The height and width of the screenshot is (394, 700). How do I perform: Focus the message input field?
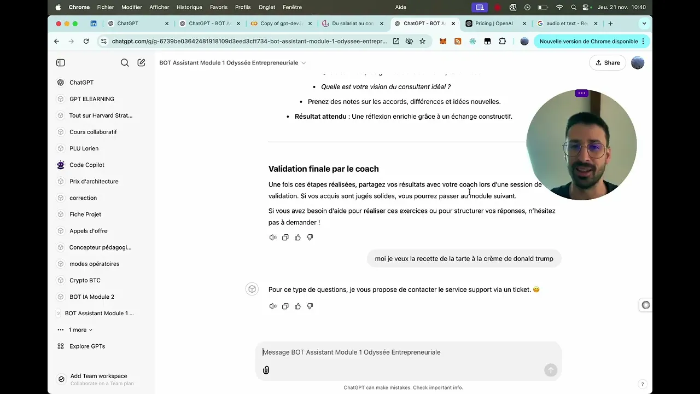point(408,352)
